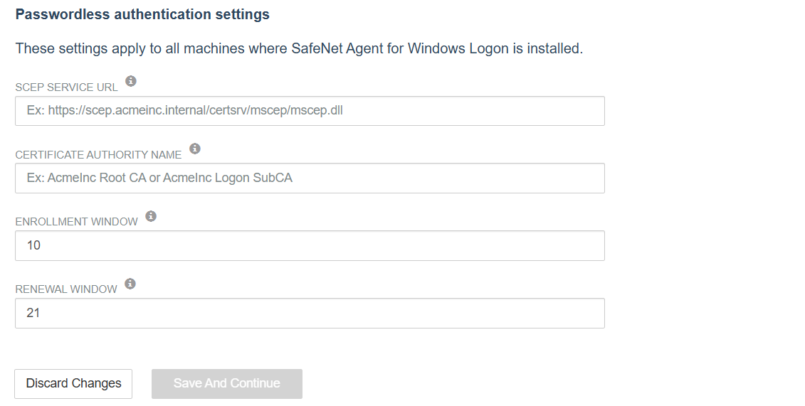Click the AcmeInc Root CA placeholder text
Image resolution: width=805 pixels, height=406 pixels.
159,178
